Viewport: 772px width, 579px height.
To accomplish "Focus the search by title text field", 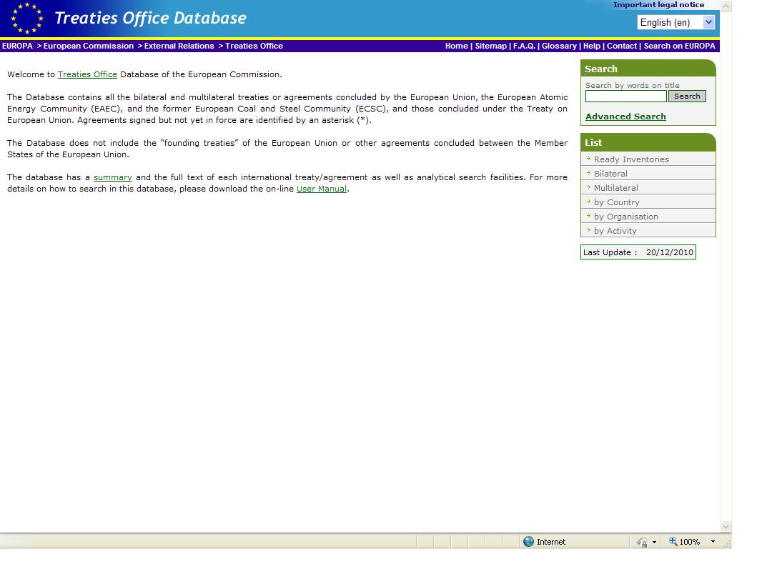I will point(625,96).
